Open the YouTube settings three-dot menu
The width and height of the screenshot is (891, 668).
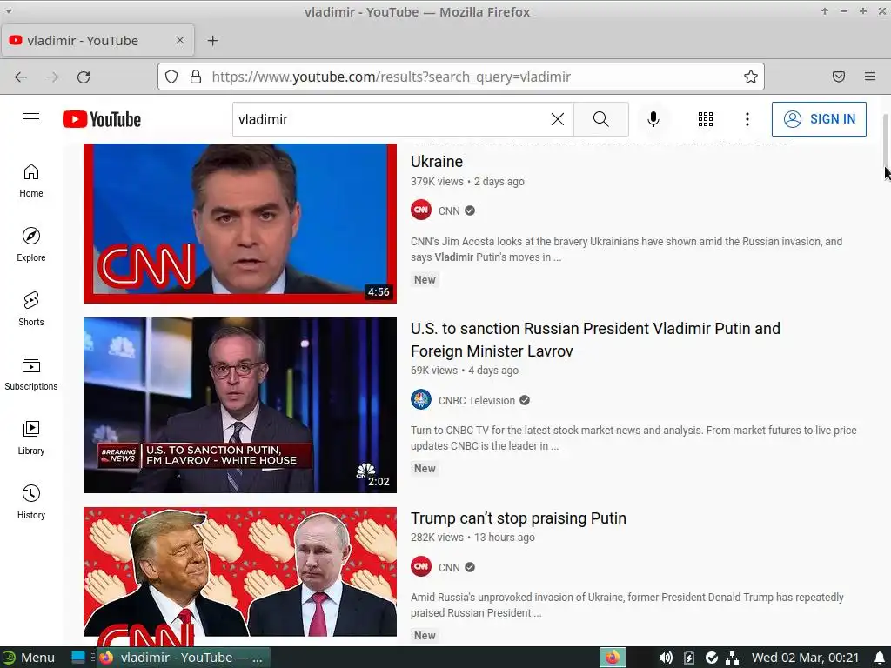click(747, 119)
